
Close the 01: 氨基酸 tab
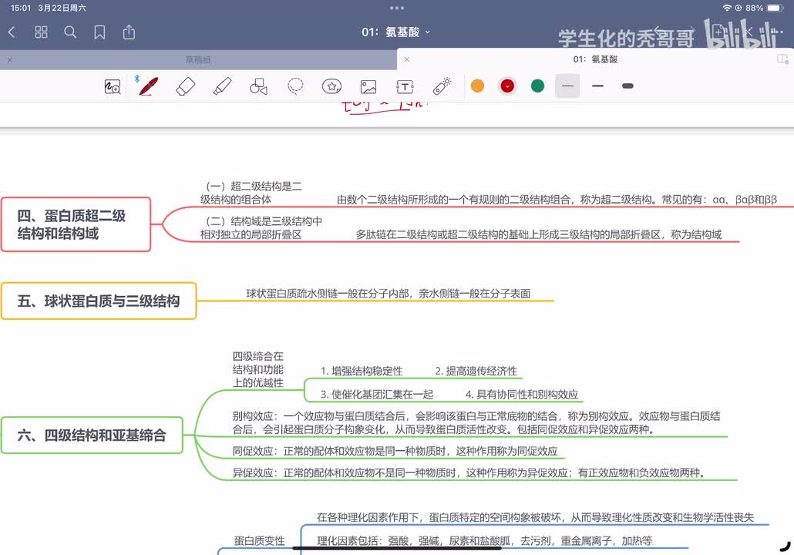click(406, 59)
